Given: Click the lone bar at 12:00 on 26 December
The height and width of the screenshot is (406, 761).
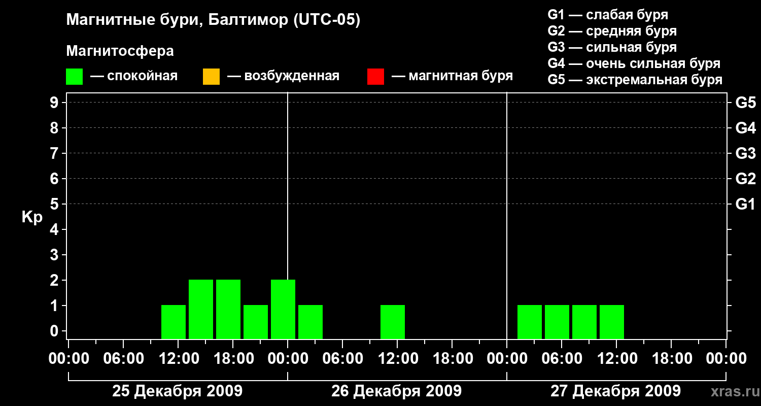Looking at the screenshot, I should coord(393,322).
